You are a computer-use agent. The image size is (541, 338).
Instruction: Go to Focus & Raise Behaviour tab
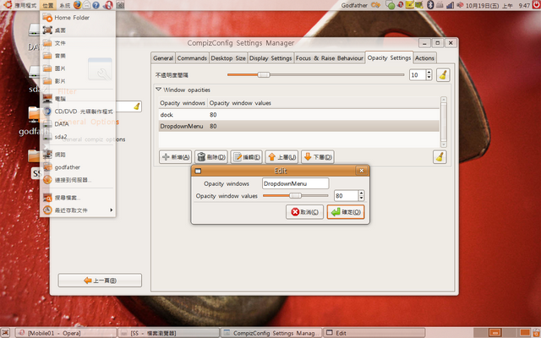coord(330,58)
